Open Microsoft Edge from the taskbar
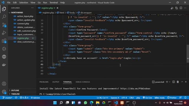 (92, 103)
